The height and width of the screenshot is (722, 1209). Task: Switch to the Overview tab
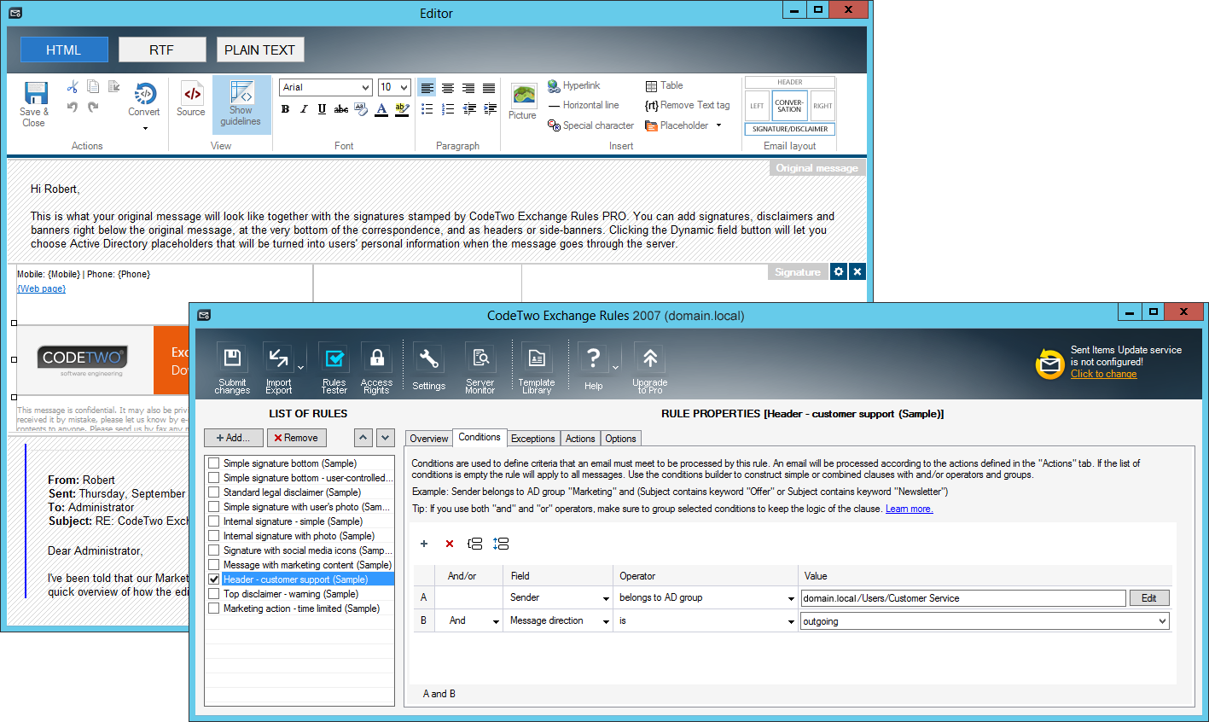[428, 439]
